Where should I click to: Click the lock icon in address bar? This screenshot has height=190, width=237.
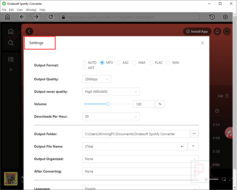pyautogui.click(x=63, y=17)
